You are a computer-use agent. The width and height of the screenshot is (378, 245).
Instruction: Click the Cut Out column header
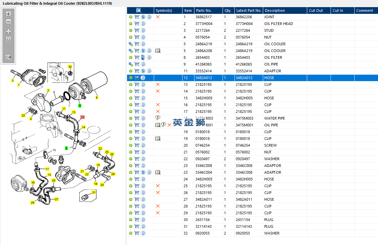point(319,10)
